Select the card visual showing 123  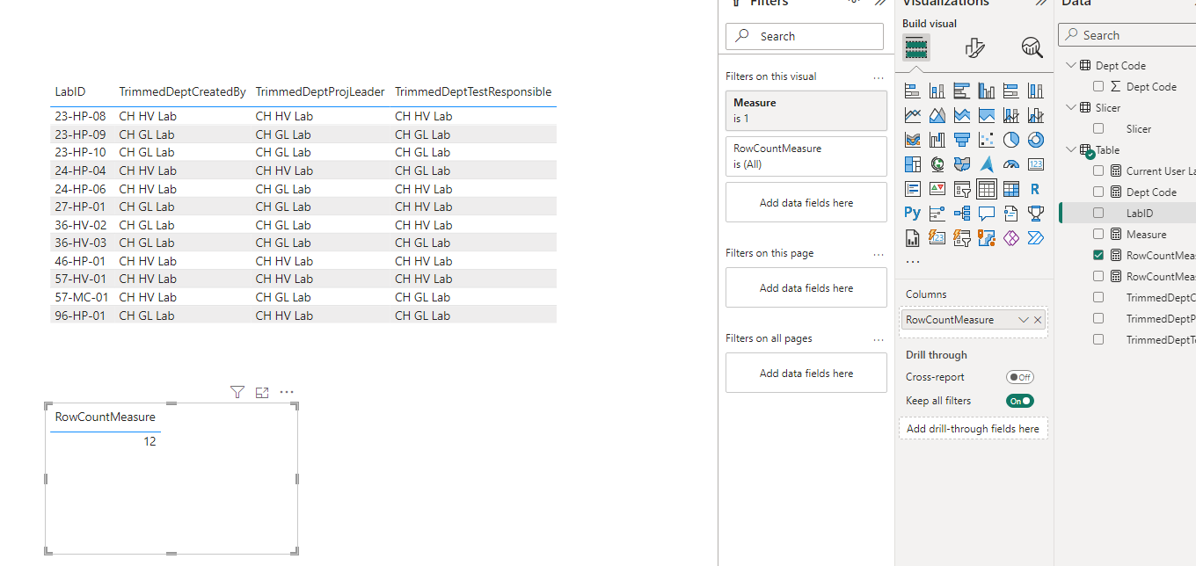1035,164
